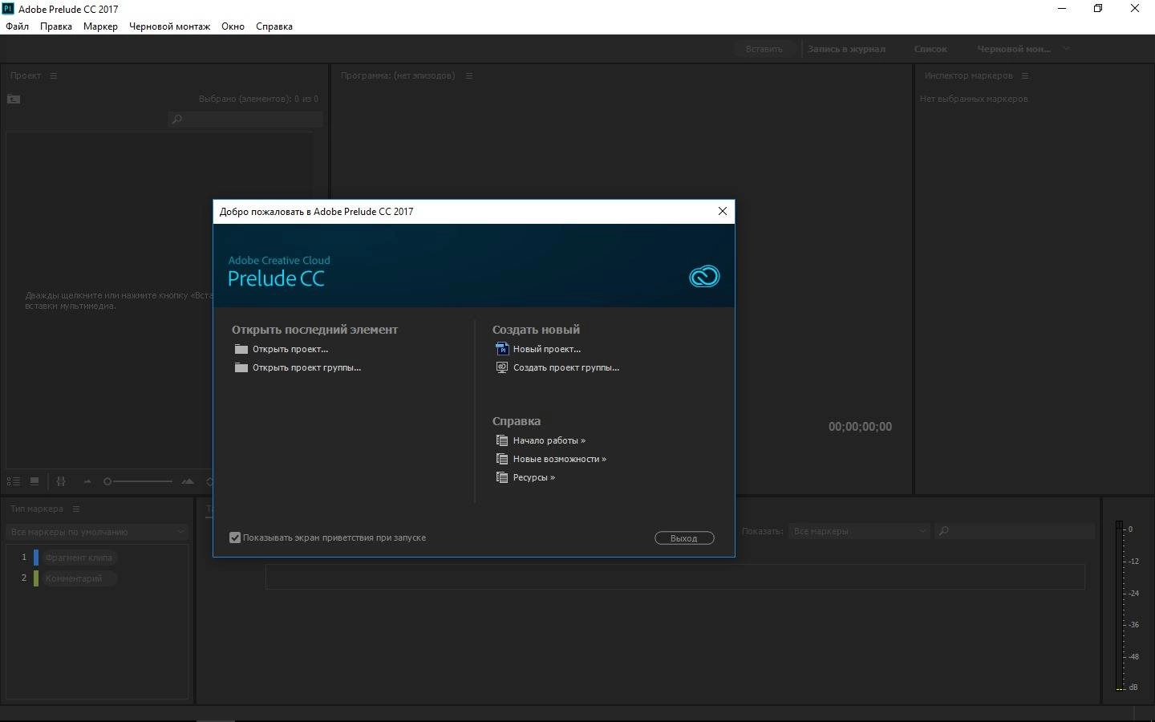
Task: Open the Правка menu
Action: (x=56, y=26)
